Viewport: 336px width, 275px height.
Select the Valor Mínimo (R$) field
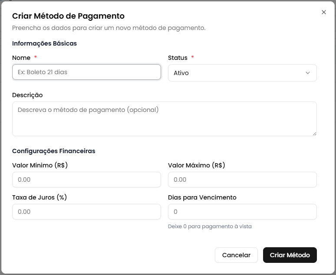86,180
